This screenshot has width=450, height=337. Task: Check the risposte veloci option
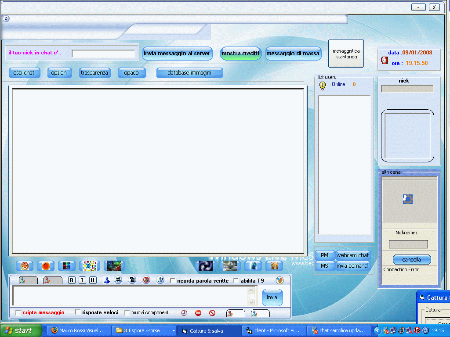coord(78,312)
